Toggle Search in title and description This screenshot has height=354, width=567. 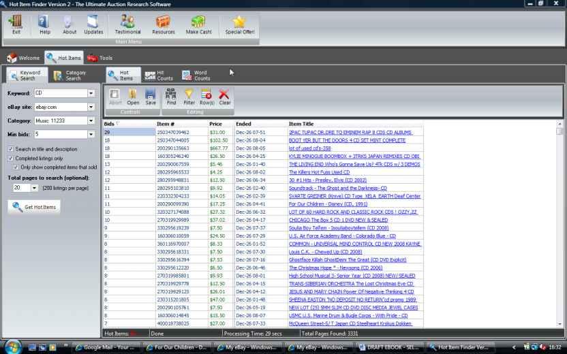[11, 149]
